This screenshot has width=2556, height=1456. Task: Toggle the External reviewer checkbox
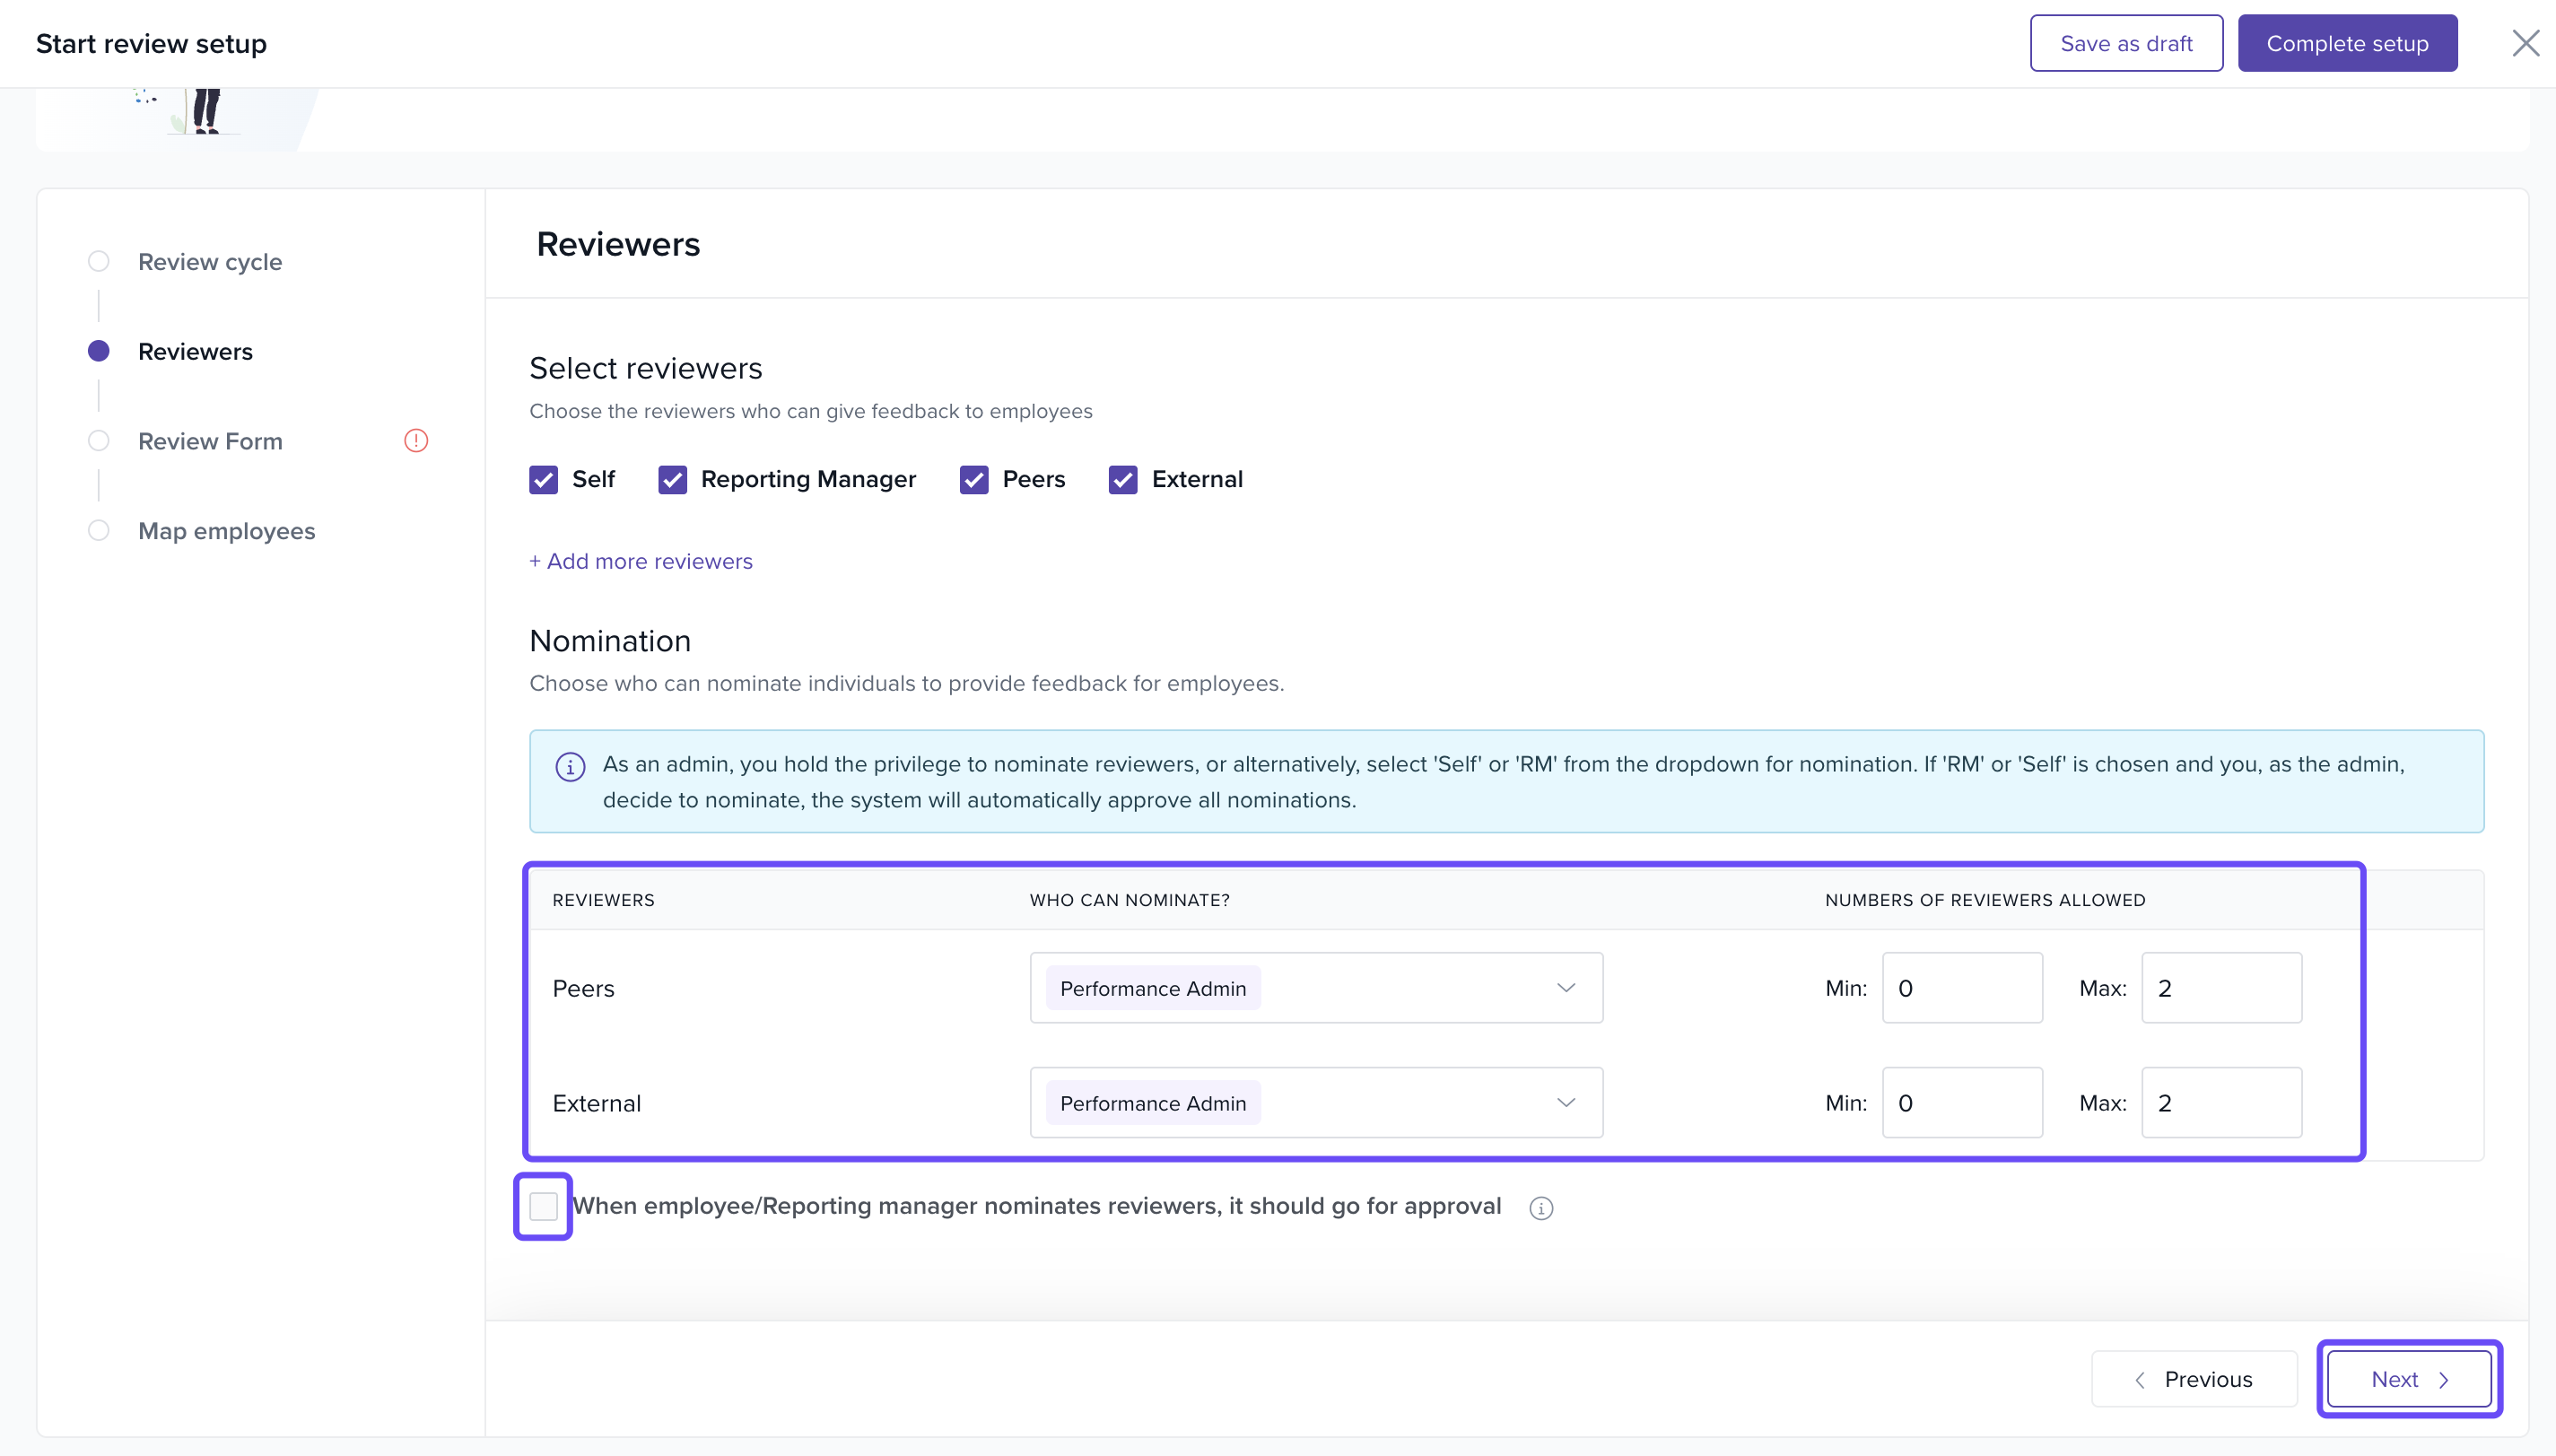tap(1122, 480)
